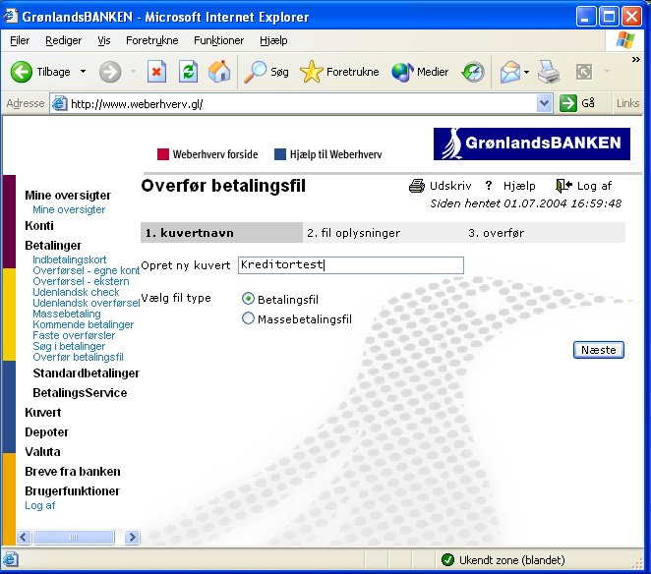Open the Foretrukne menu
Image resolution: width=651 pixels, height=574 pixels.
152,40
